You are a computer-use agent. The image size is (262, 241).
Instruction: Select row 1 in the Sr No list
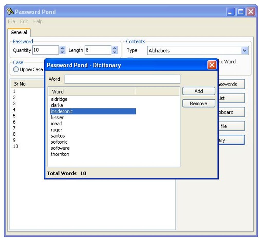coord(14,91)
